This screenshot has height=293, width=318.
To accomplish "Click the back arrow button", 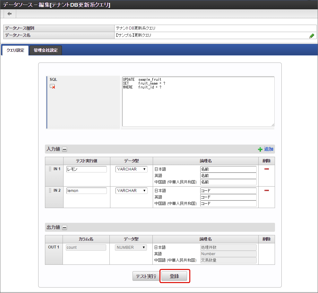I will point(10,14).
